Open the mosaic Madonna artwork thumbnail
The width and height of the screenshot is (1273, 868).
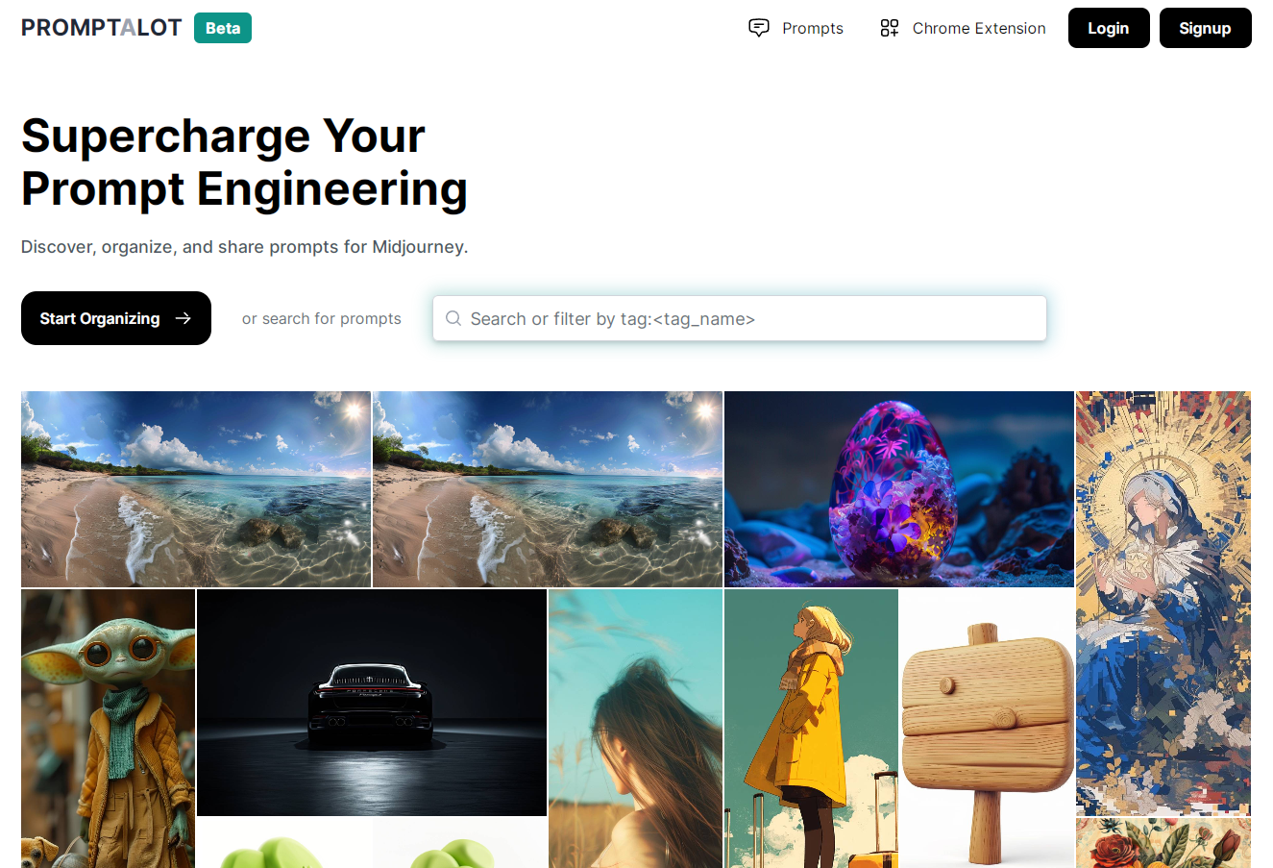(x=1163, y=604)
